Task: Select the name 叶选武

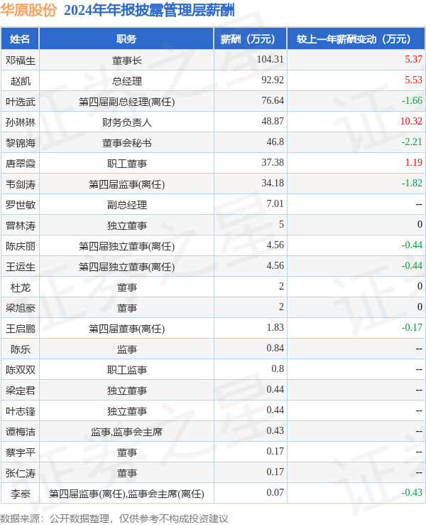Action: point(21,102)
